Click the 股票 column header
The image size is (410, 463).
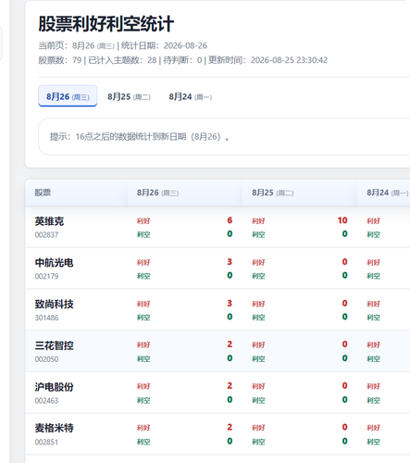point(43,193)
